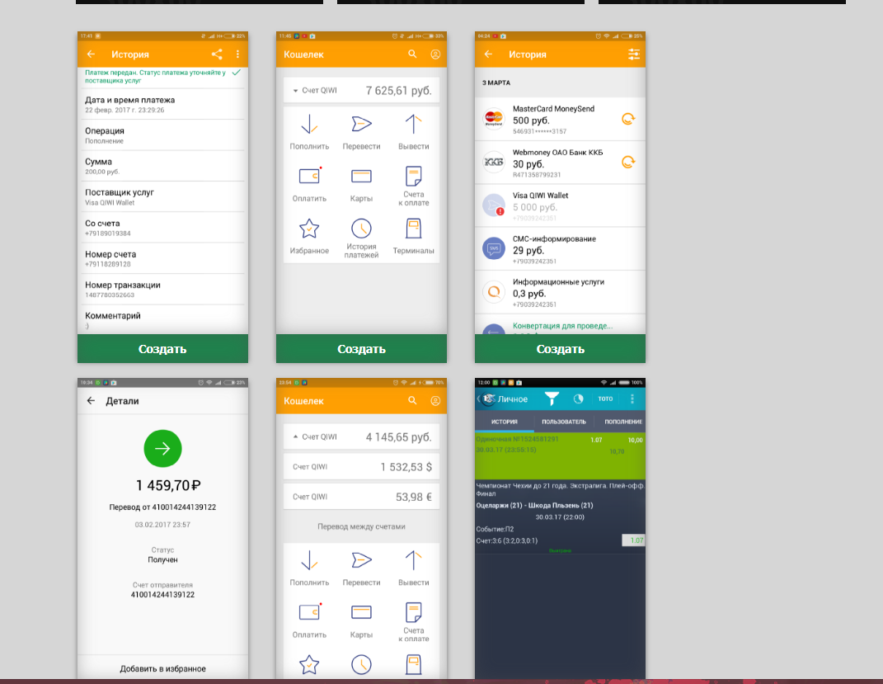Tap Сумма 200,00 руб. row
Viewport: 883px width, 684px height.
coord(162,166)
